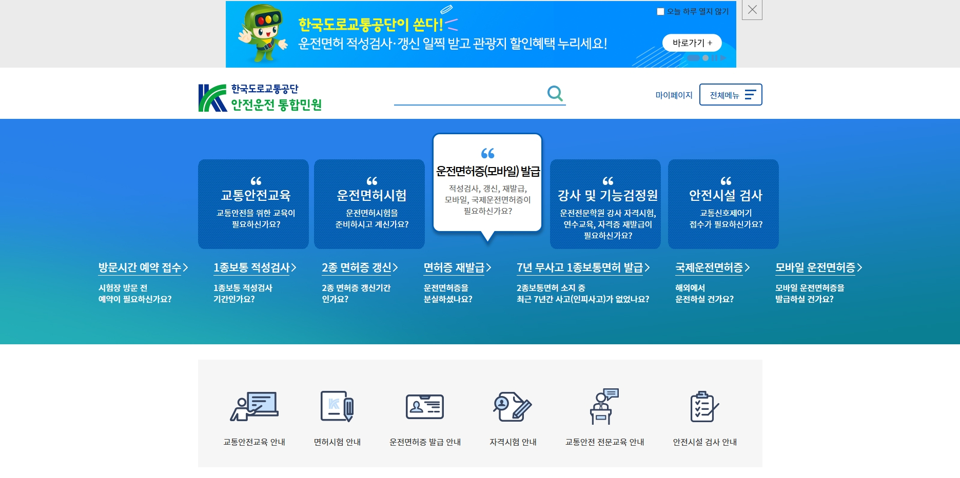Image resolution: width=960 pixels, height=478 pixels.
Task: Click the hamburger lines in 전체메뉴
Action: (x=750, y=95)
